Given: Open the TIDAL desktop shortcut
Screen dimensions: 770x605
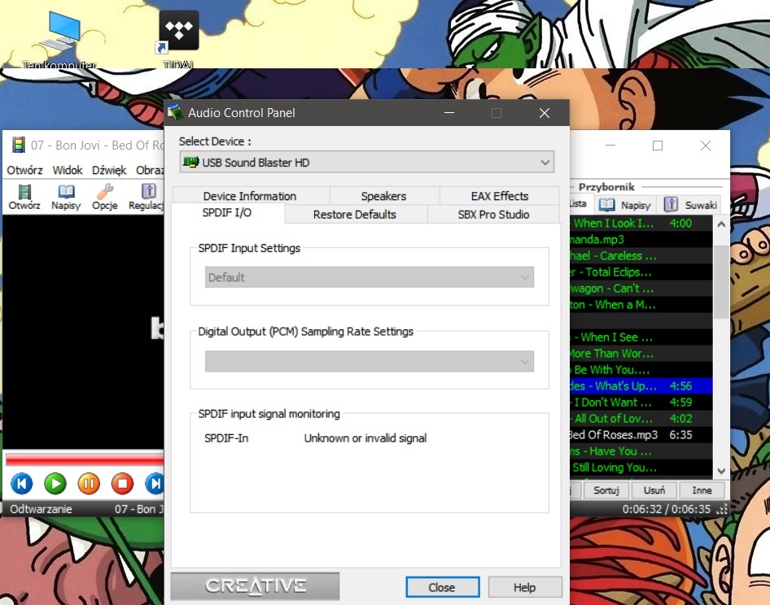Looking at the screenshot, I should pos(178,37).
